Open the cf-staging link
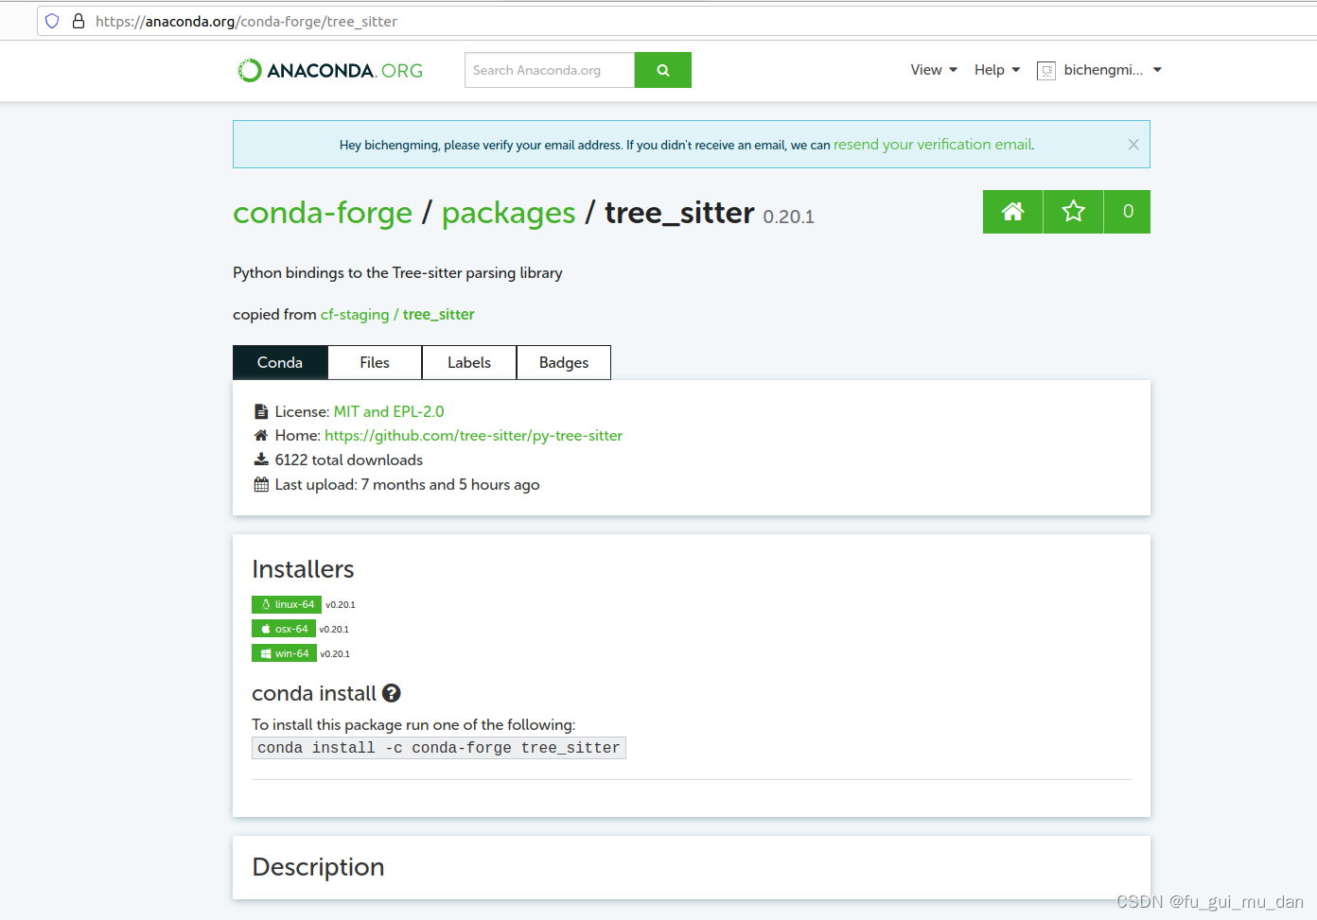The height and width of the screenshot is (920, 1317). coord(355,314)
